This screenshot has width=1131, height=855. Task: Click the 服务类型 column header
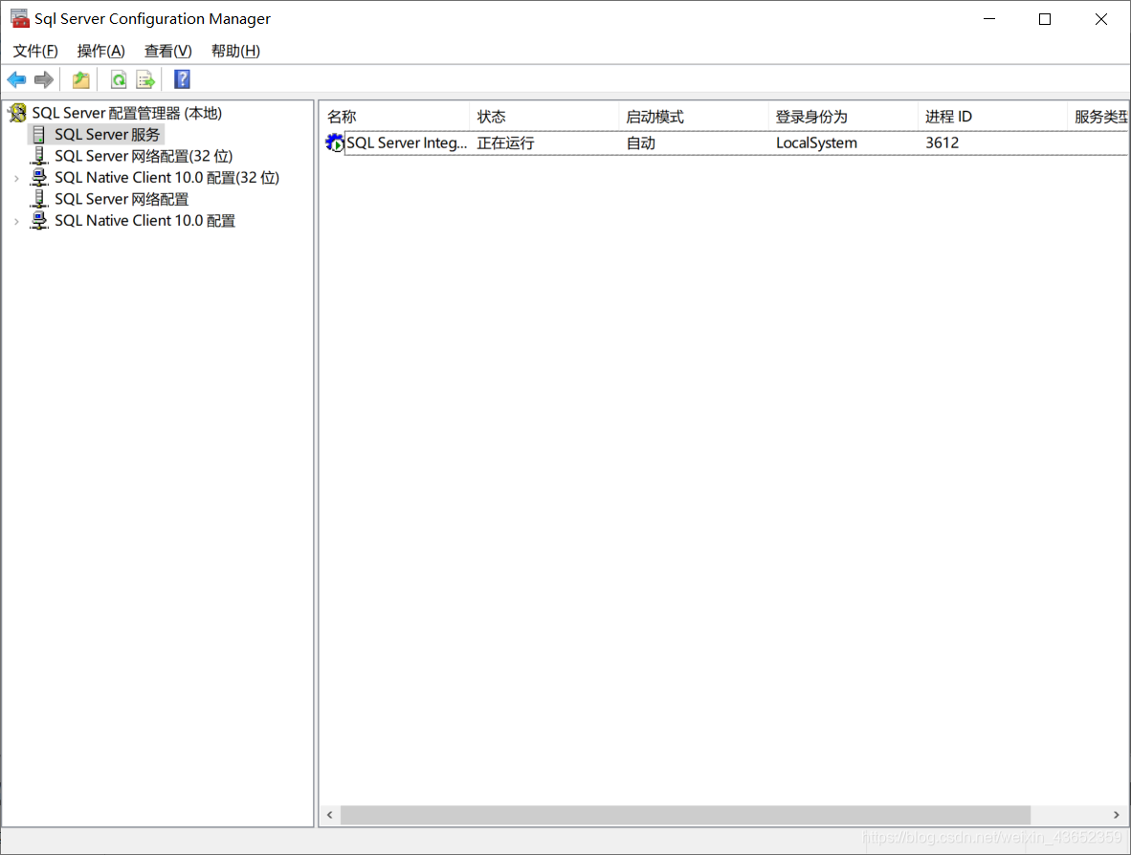pos(1098,117)
